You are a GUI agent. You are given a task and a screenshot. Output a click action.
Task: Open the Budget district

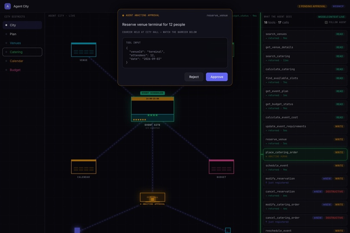[22, 70]
